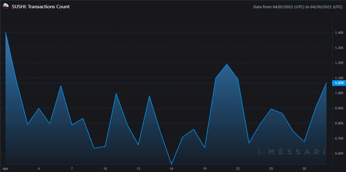Screen dimensions: 346x172
Task: Click the 28 date tick on x-axis
Action: (304, 168)
